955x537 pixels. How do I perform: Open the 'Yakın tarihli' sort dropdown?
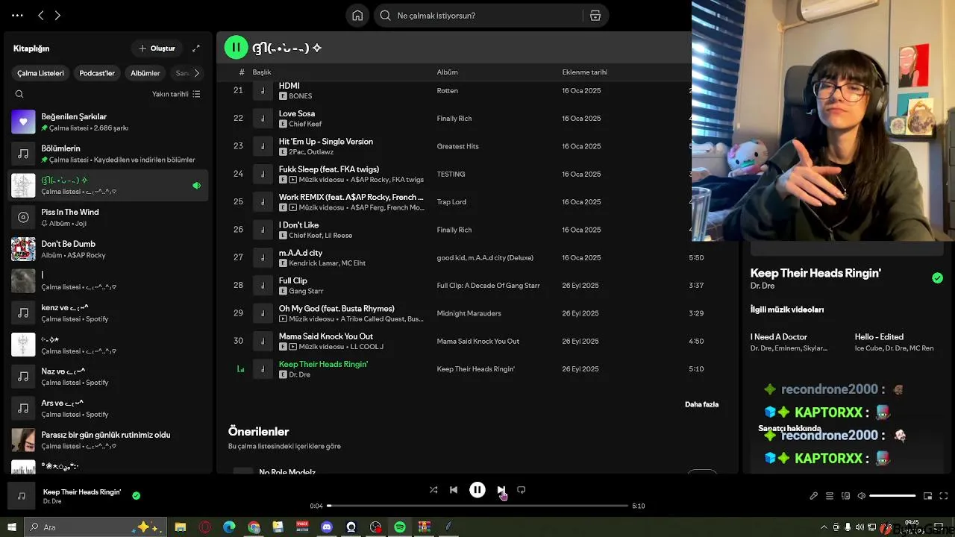point(176,94)
